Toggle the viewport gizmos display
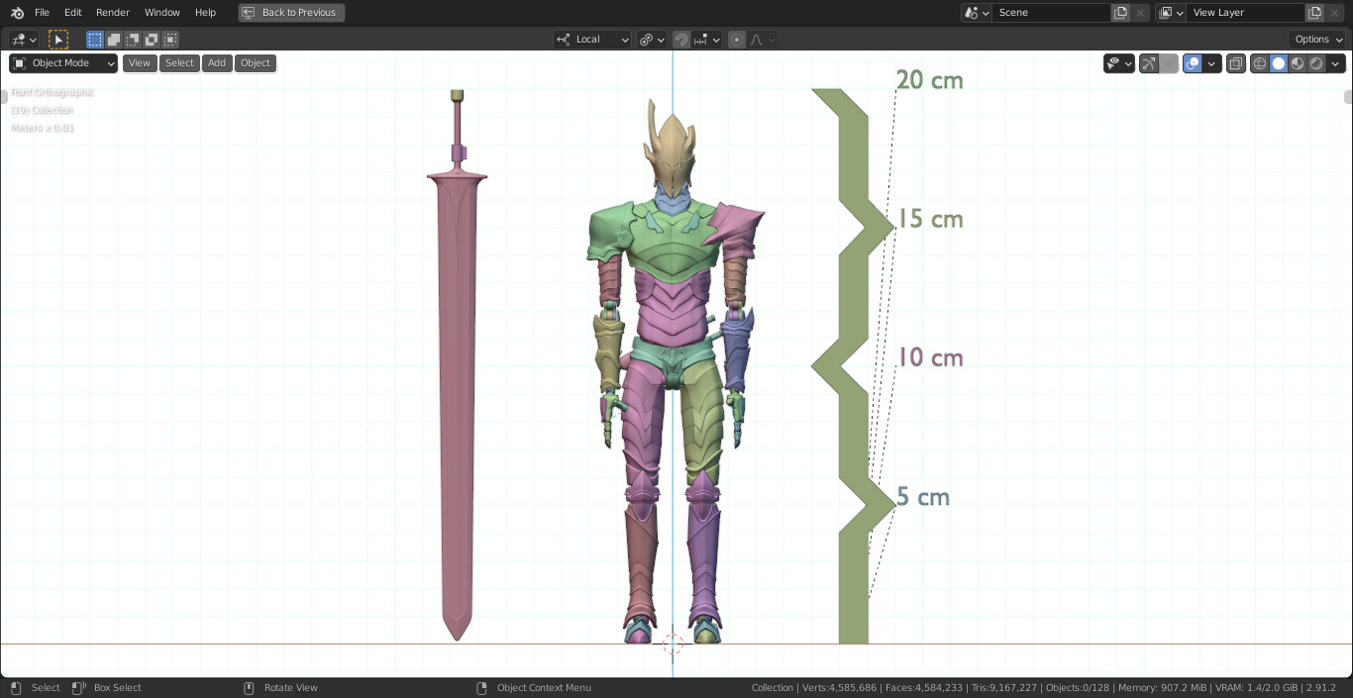Viewport: 1353px width, 698px height. (x=1150, y=62)
